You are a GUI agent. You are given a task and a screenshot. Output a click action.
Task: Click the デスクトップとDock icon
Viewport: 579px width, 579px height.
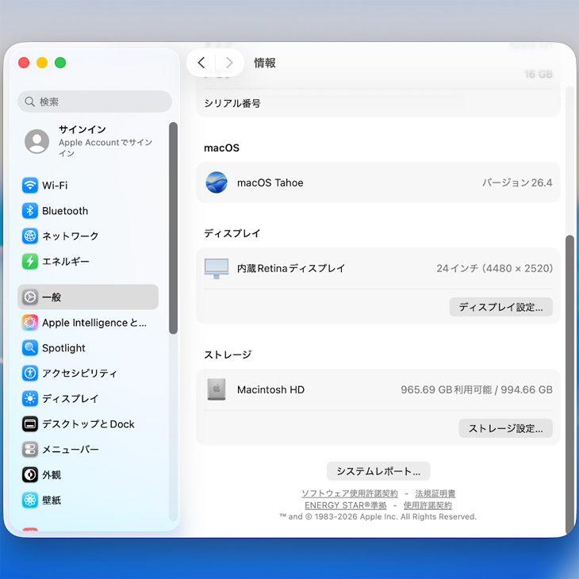30,424
